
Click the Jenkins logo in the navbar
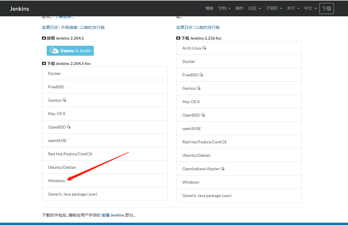(20, 9)
